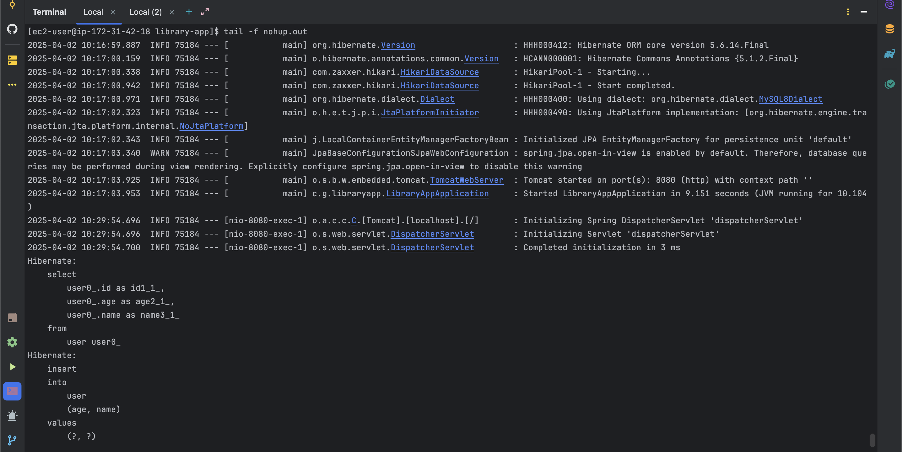The width and height of the screenshot is (902, 452).
Task: Show more tool windows via ellipsis icon
Action: 12,85
